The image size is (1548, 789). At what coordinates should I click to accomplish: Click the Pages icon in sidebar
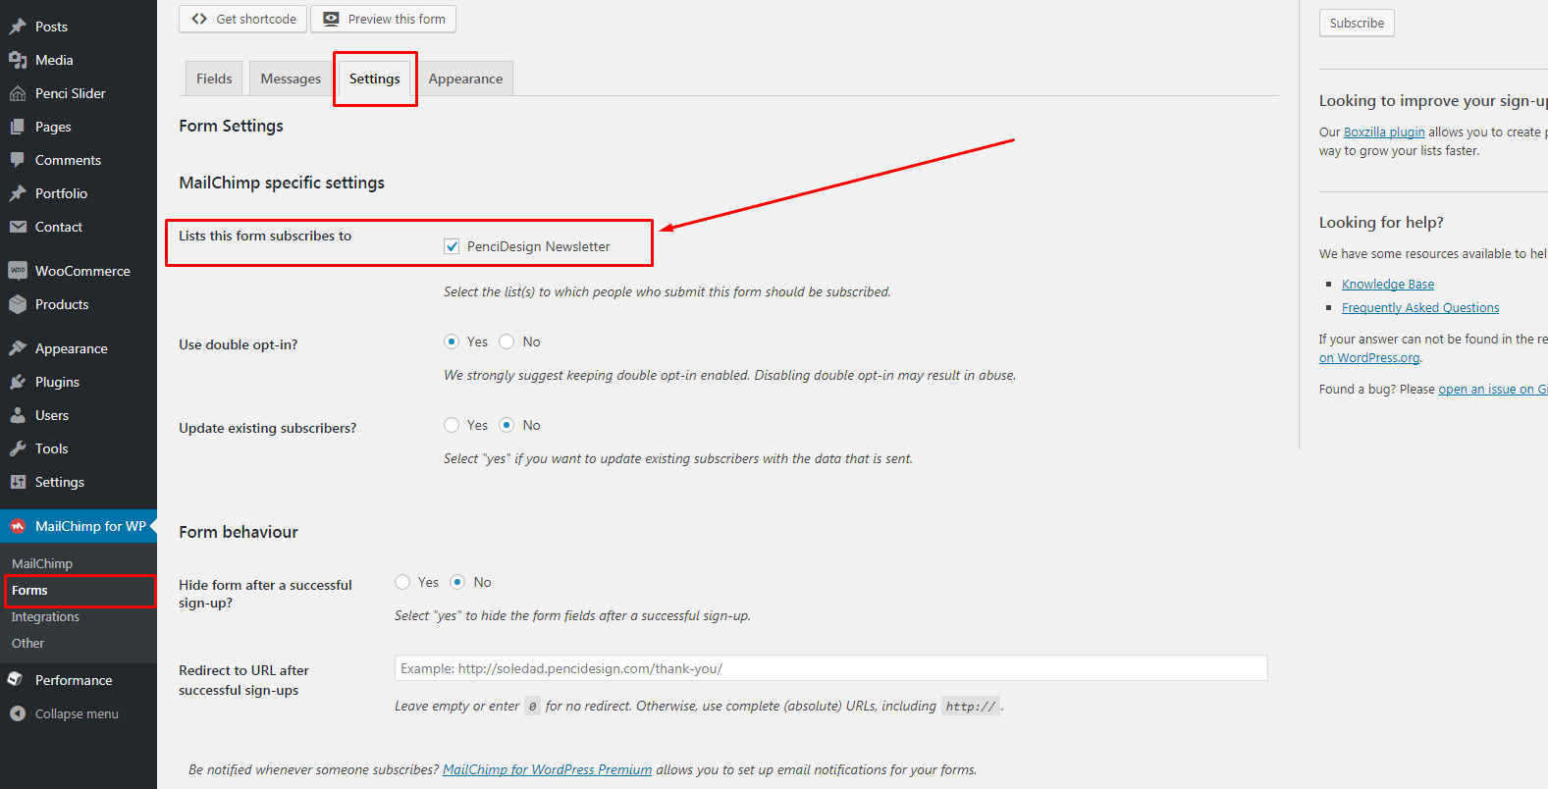(18, 127)
